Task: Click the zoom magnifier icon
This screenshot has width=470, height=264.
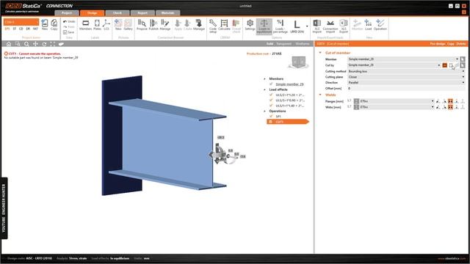Action: click(x=26, y=44)
